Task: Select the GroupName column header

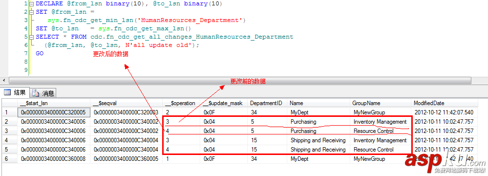Action: click(381, 103)
